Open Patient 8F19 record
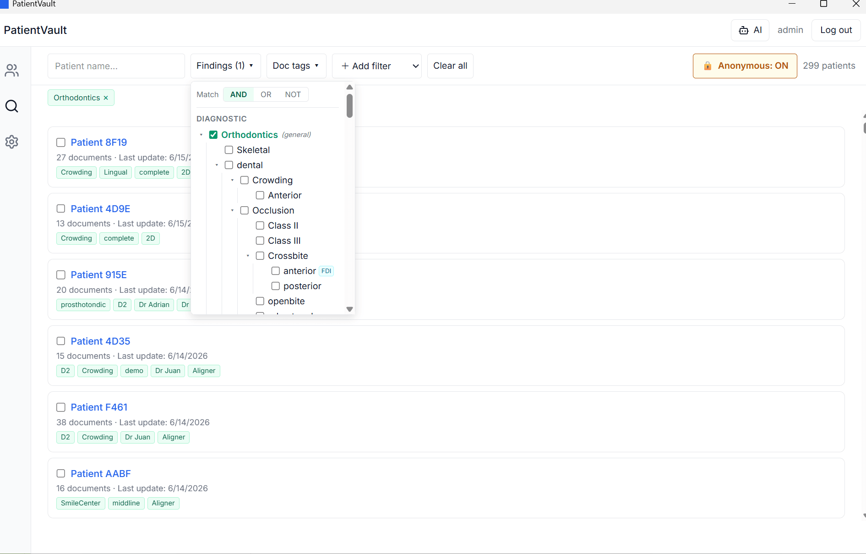866x554 pixels. 98,143
